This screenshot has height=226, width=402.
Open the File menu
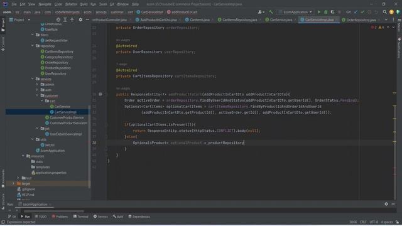pyautogui.click(x=14, y=4)
